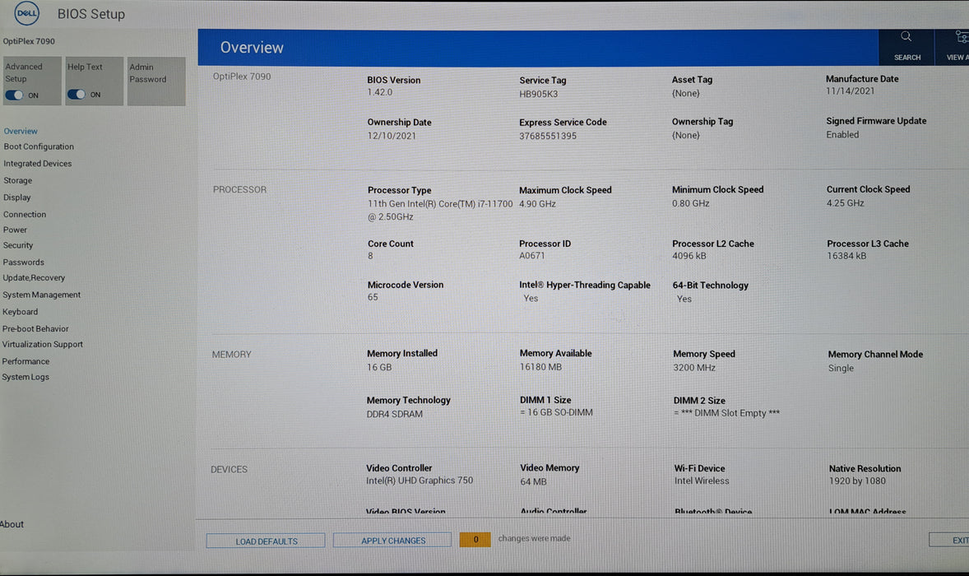
Task: Click Native Resolution 1920 by 1080
Action: [x=857, y=481]
